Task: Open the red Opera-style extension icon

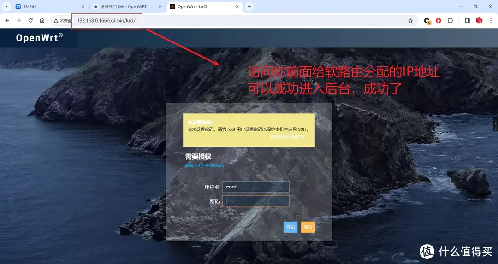Action: click(439, 21)
